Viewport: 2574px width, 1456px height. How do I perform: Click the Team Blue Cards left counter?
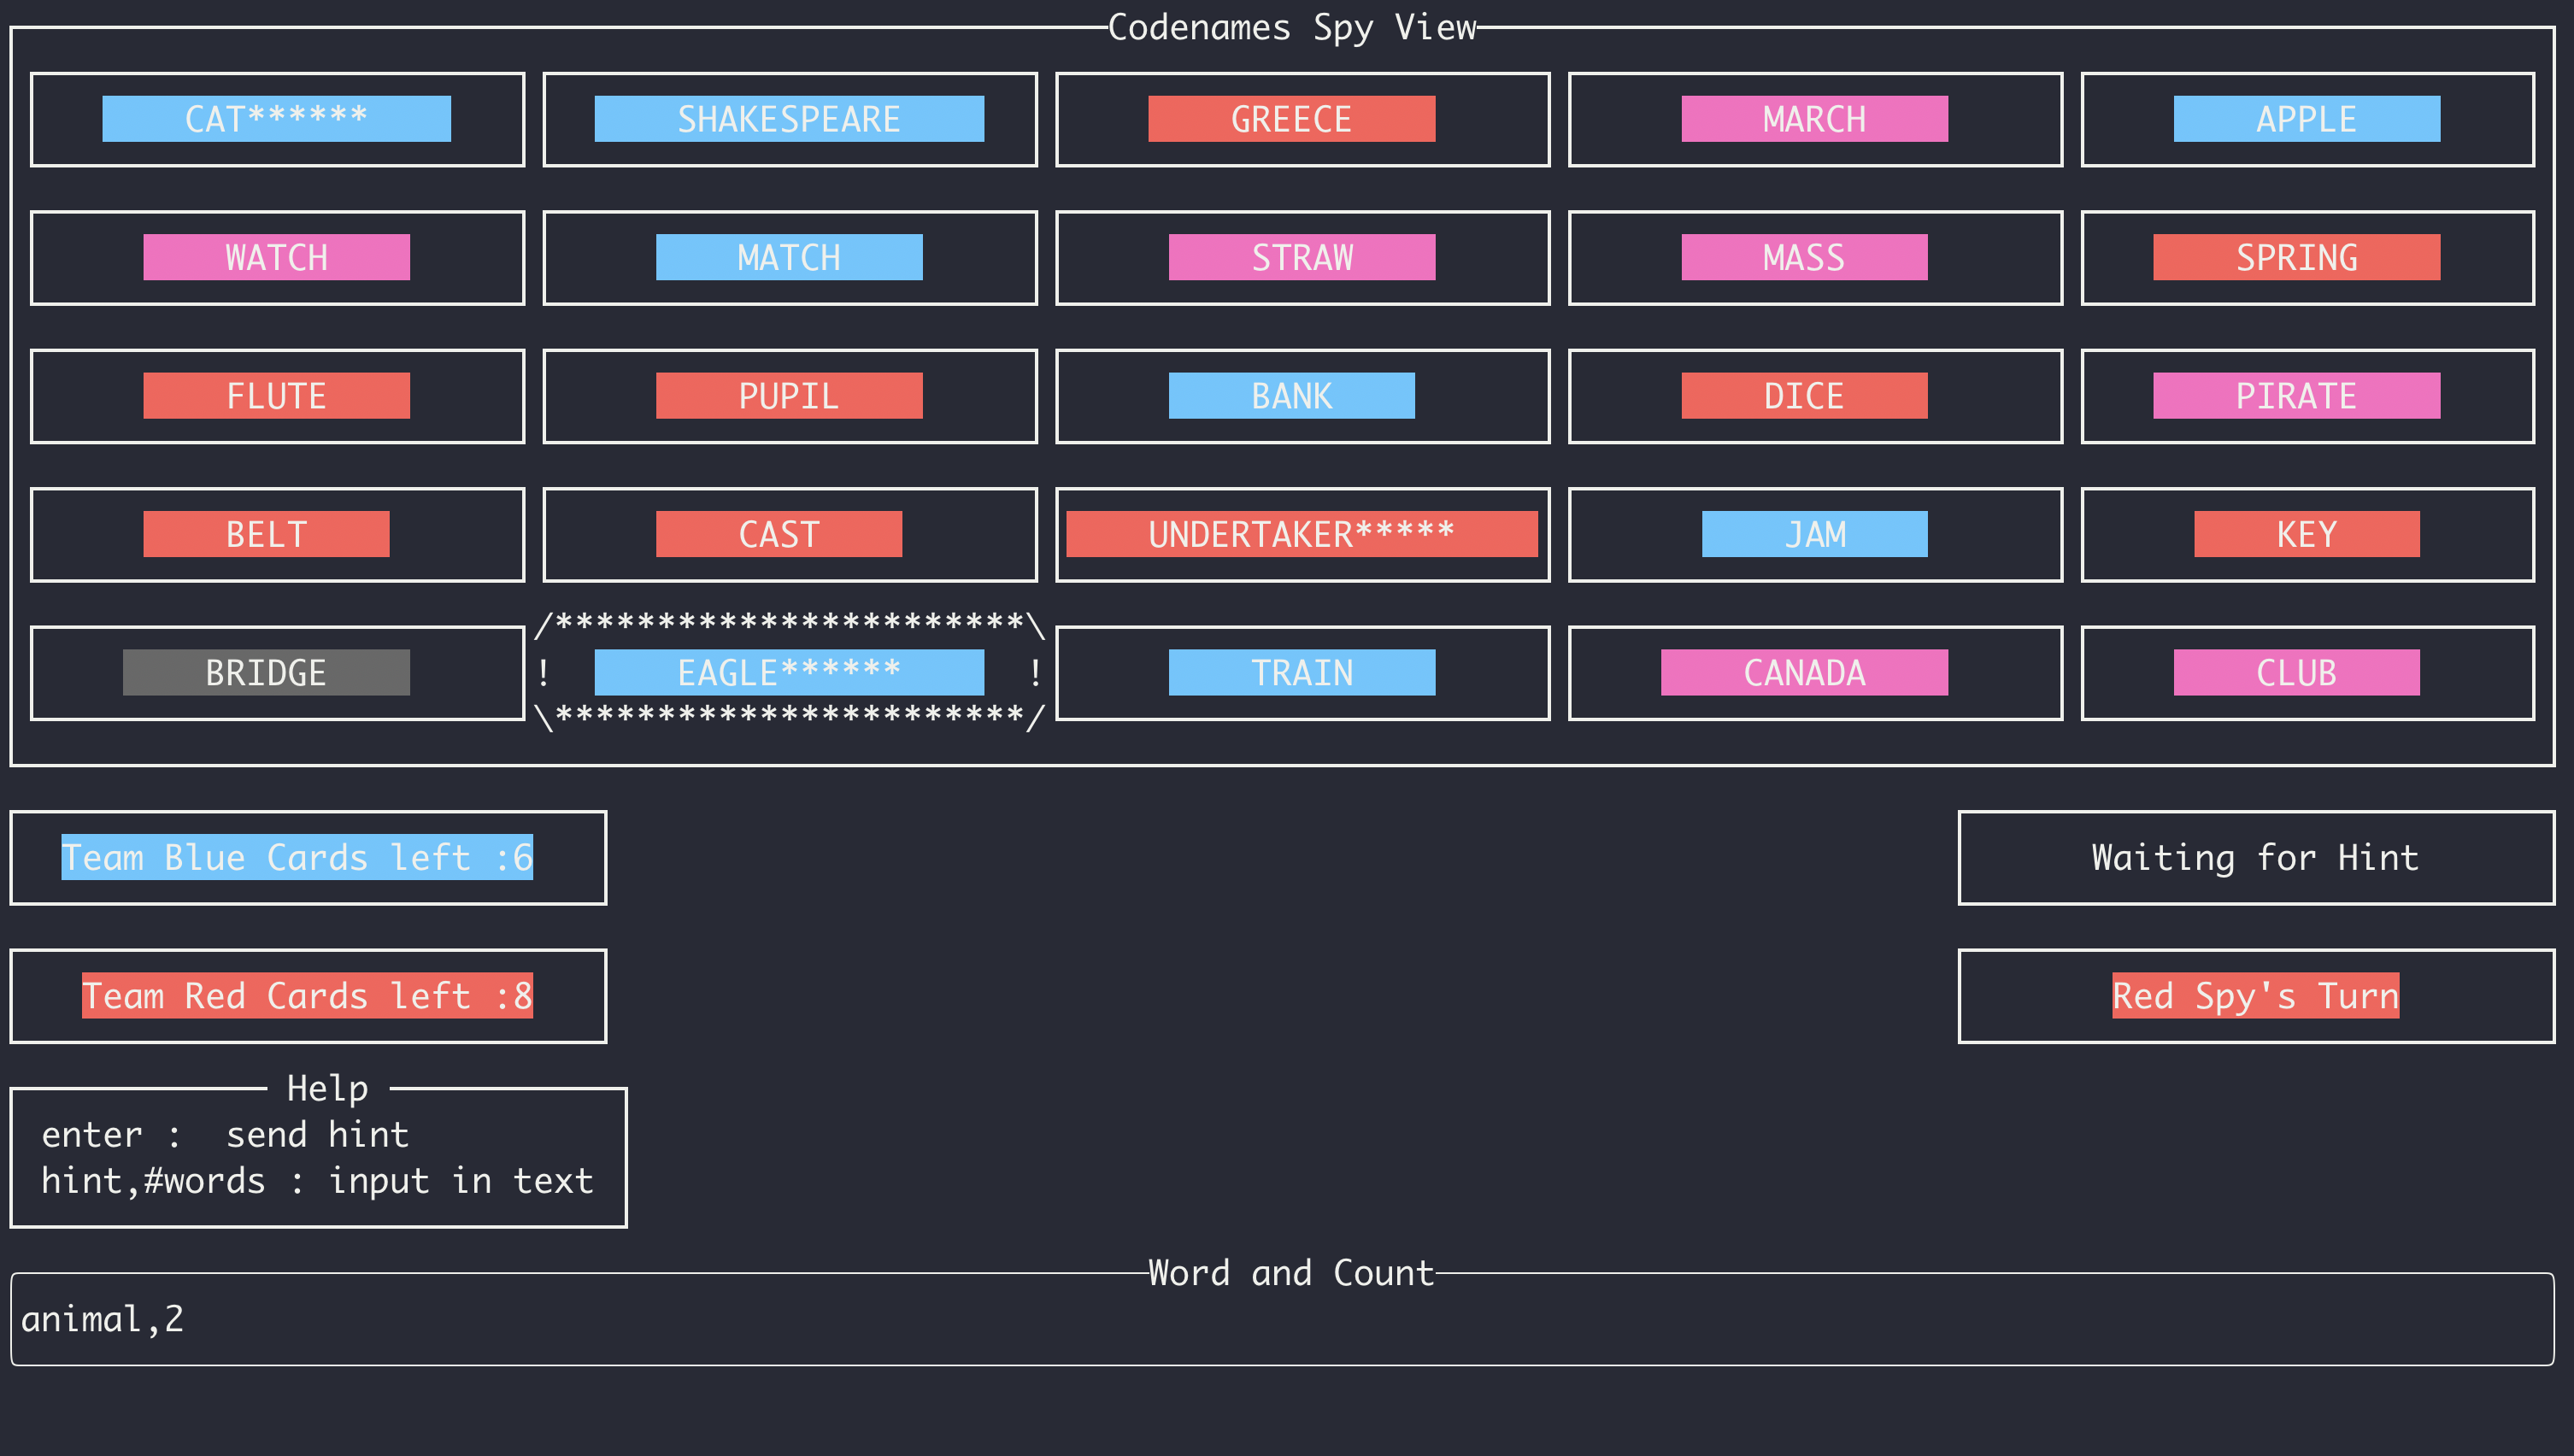pyautogui.click(x=308, y=858)
